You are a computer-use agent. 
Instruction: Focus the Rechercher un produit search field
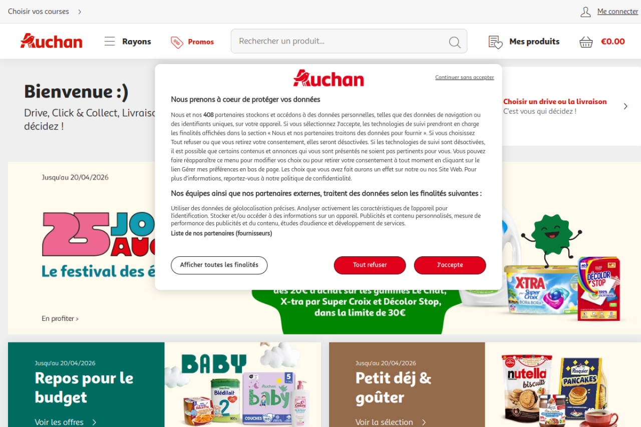coord(349,41)
